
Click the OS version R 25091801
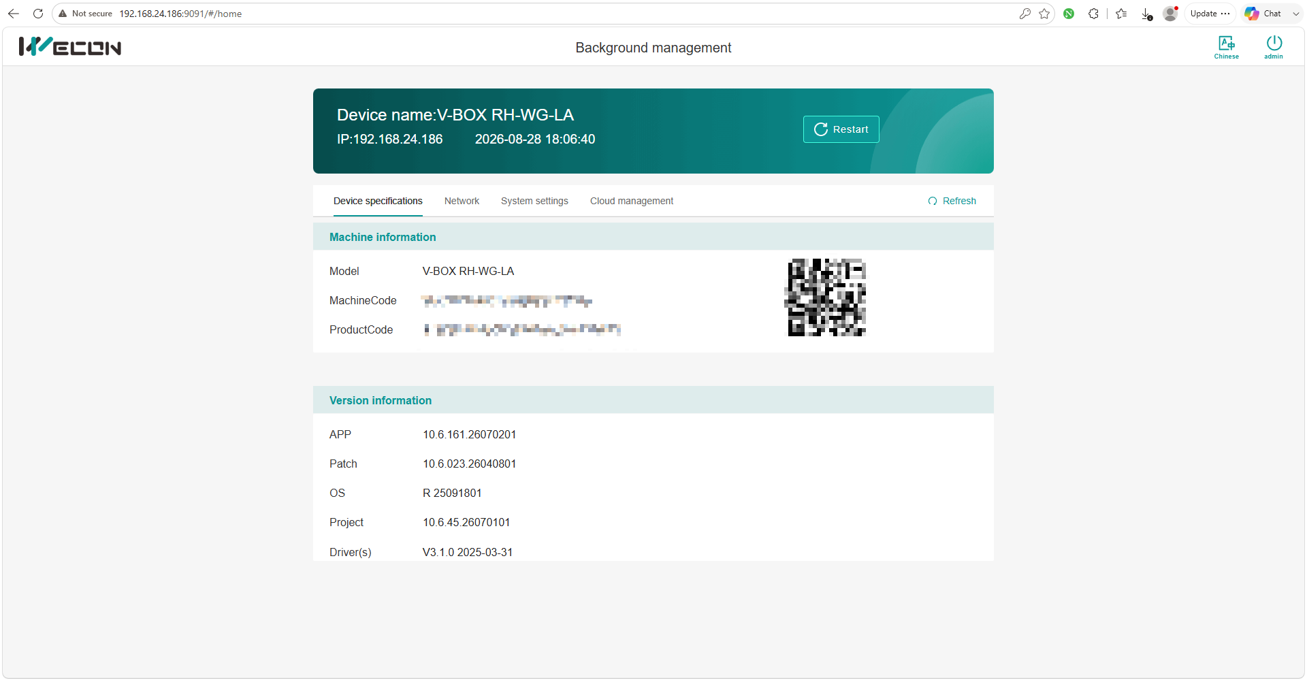tap(452, 493)
